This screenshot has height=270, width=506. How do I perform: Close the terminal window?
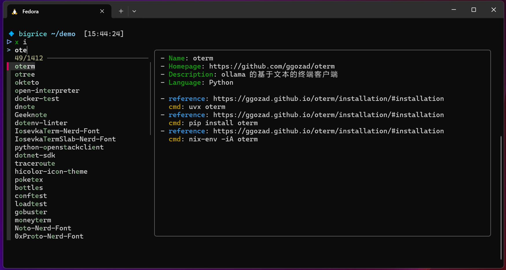pyautogui.click(x=494, y=10)
